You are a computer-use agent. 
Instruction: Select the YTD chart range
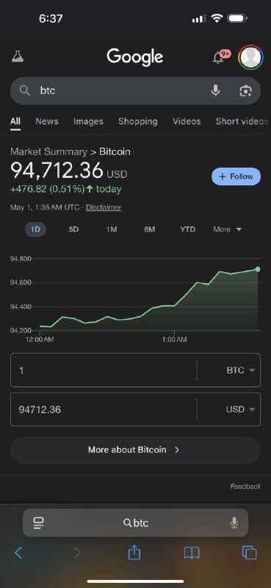[x=187, y=229]
